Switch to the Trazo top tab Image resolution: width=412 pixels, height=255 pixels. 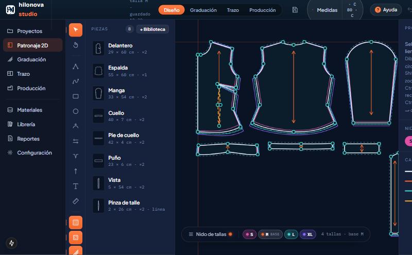click(233, 10)
